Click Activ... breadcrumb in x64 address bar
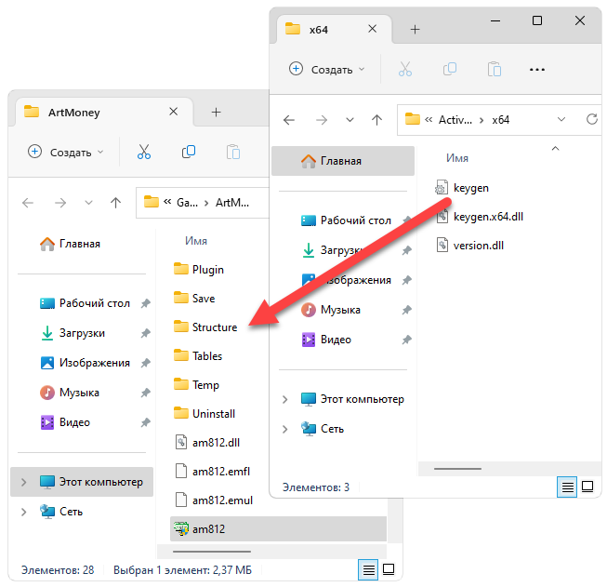The width and height of the screenshot is (607, 587). 455,120
